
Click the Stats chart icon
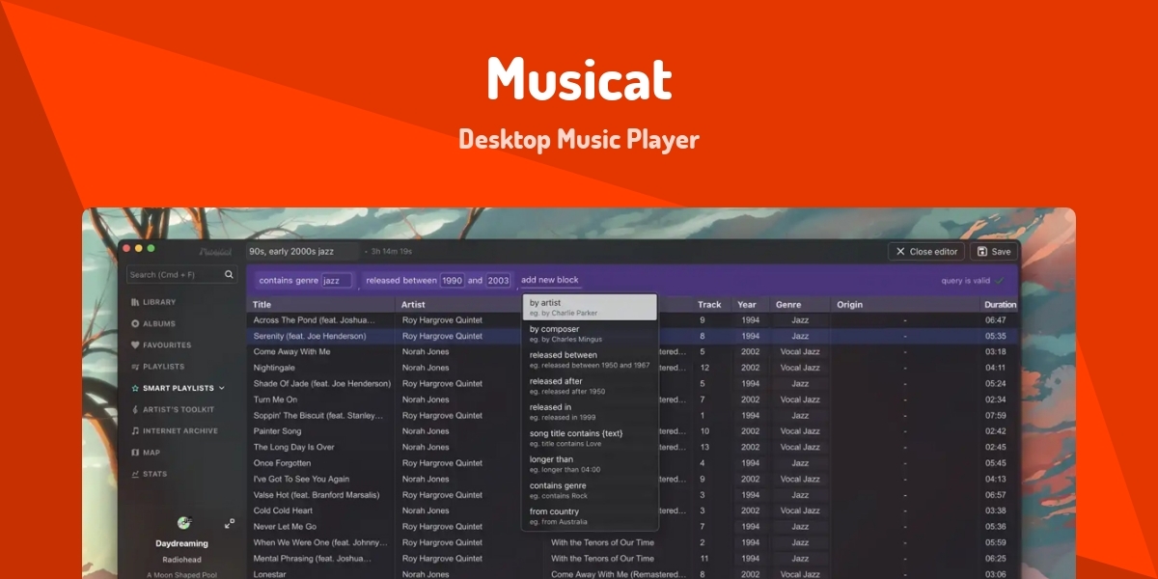click(135, 474)
